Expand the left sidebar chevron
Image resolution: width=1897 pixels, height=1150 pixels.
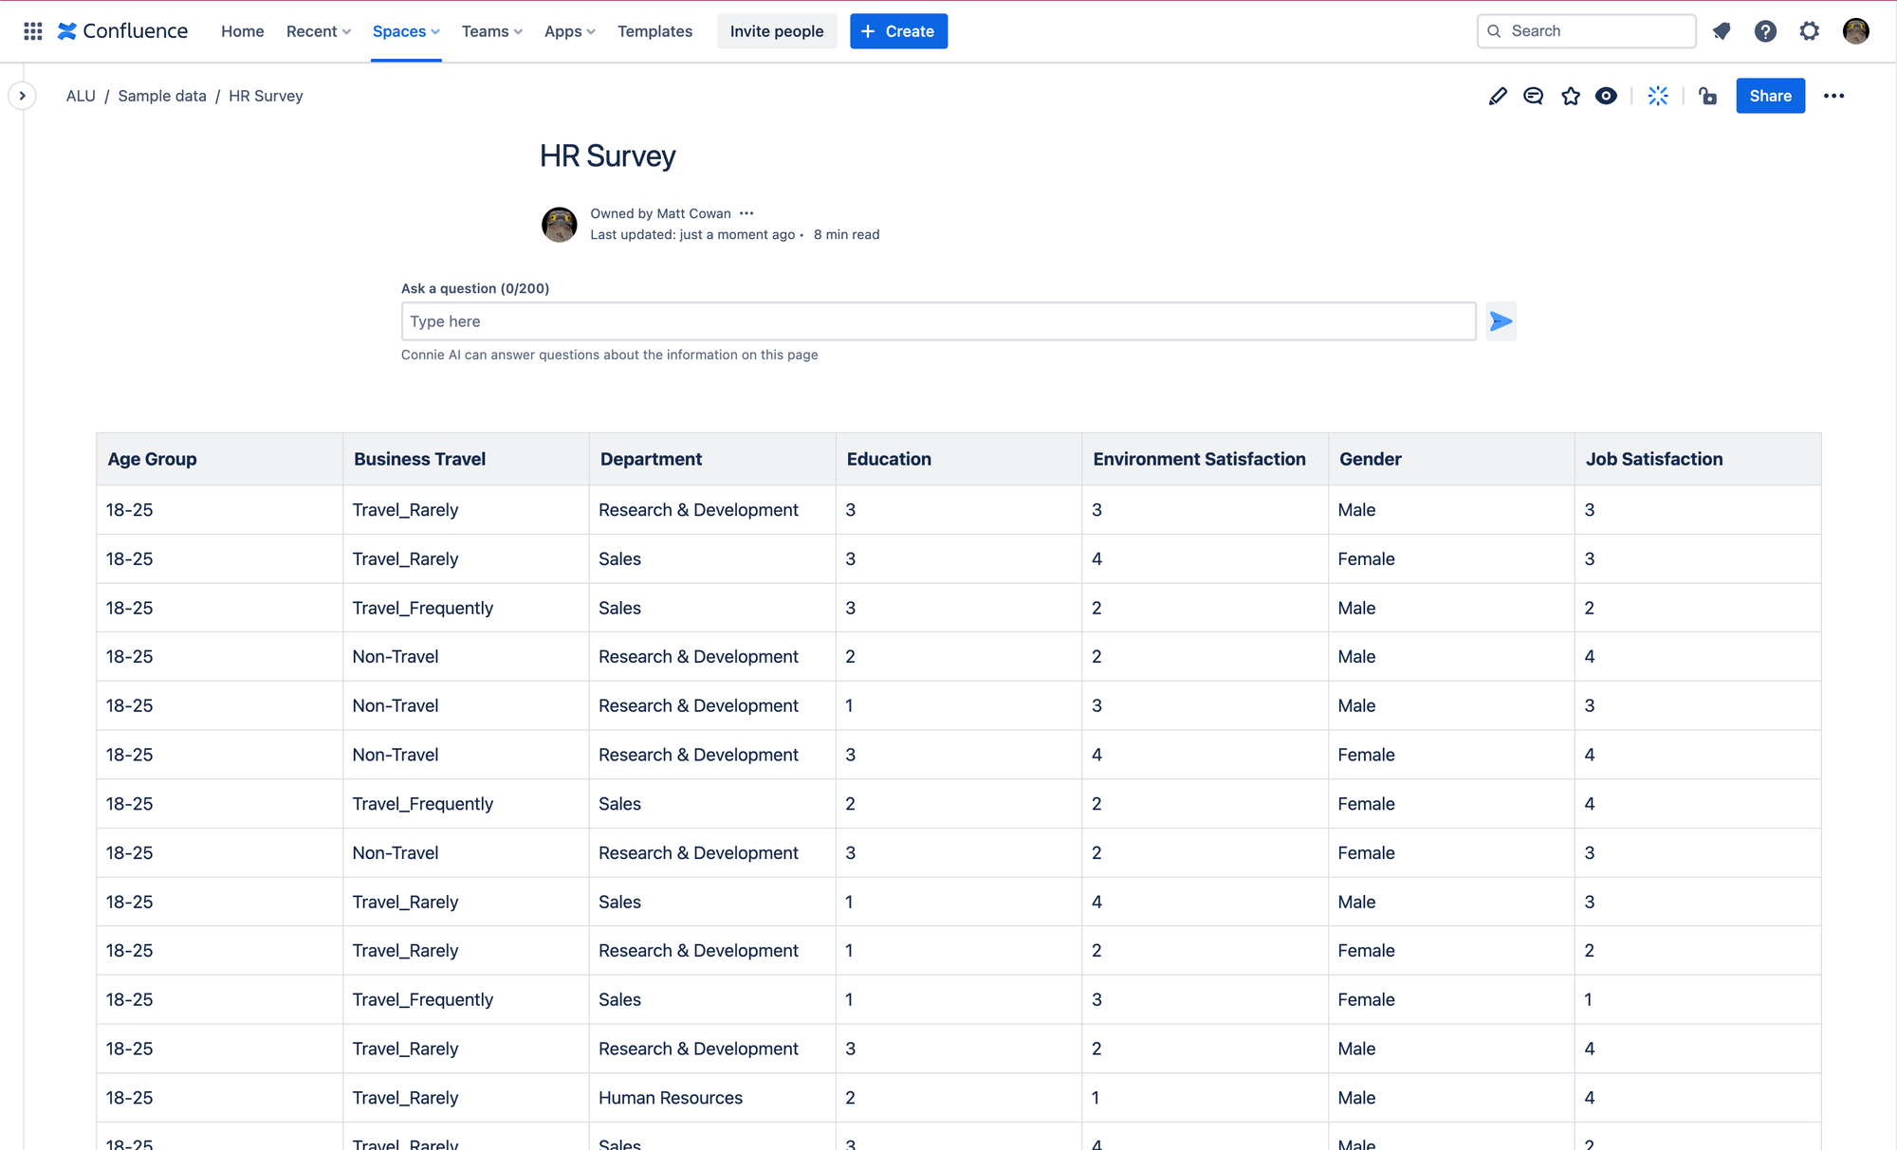point(22,96)
